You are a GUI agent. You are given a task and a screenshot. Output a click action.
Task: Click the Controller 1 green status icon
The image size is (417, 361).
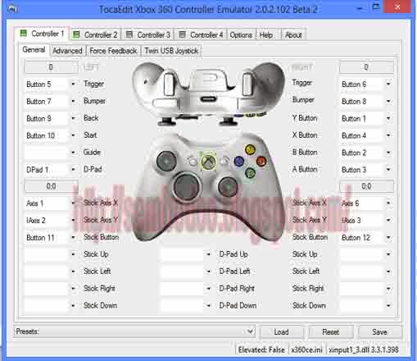point(23,34)
